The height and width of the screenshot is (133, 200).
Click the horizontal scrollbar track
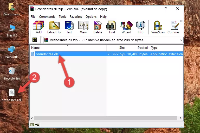click(106, 118)
